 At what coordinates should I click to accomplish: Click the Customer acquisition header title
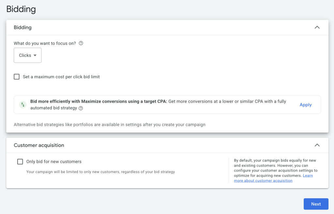pyautogui.click(x=39, y=145)
